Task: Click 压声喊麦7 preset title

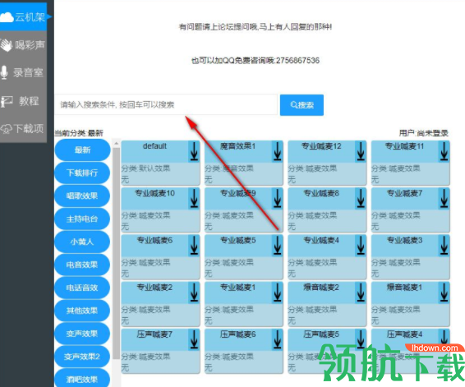Action: tap(154, 334)
